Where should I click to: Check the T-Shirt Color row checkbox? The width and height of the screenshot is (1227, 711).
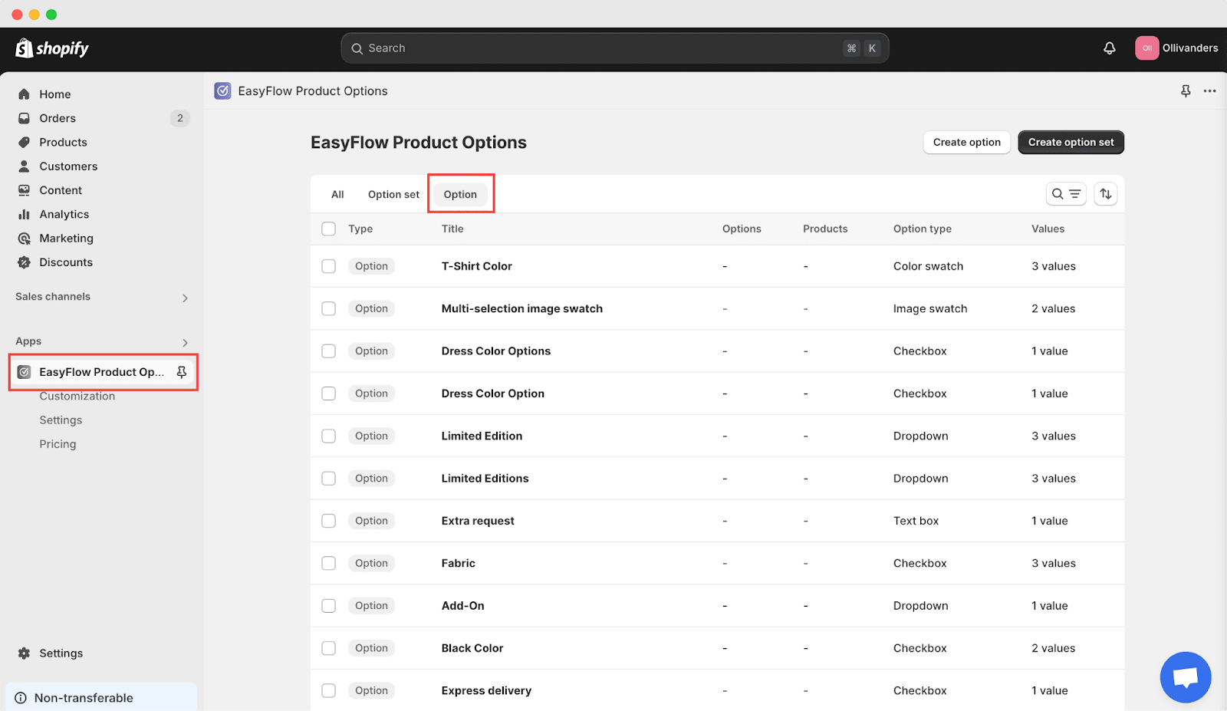(329, 266)
